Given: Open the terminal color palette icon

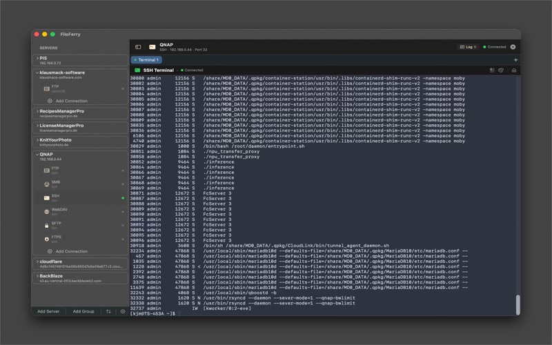Looking at the screenshot, I should [x=501, y=70].
